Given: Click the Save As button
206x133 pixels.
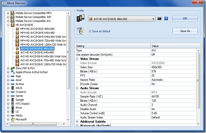Looking at the screenshot, I should pos(185,31).
